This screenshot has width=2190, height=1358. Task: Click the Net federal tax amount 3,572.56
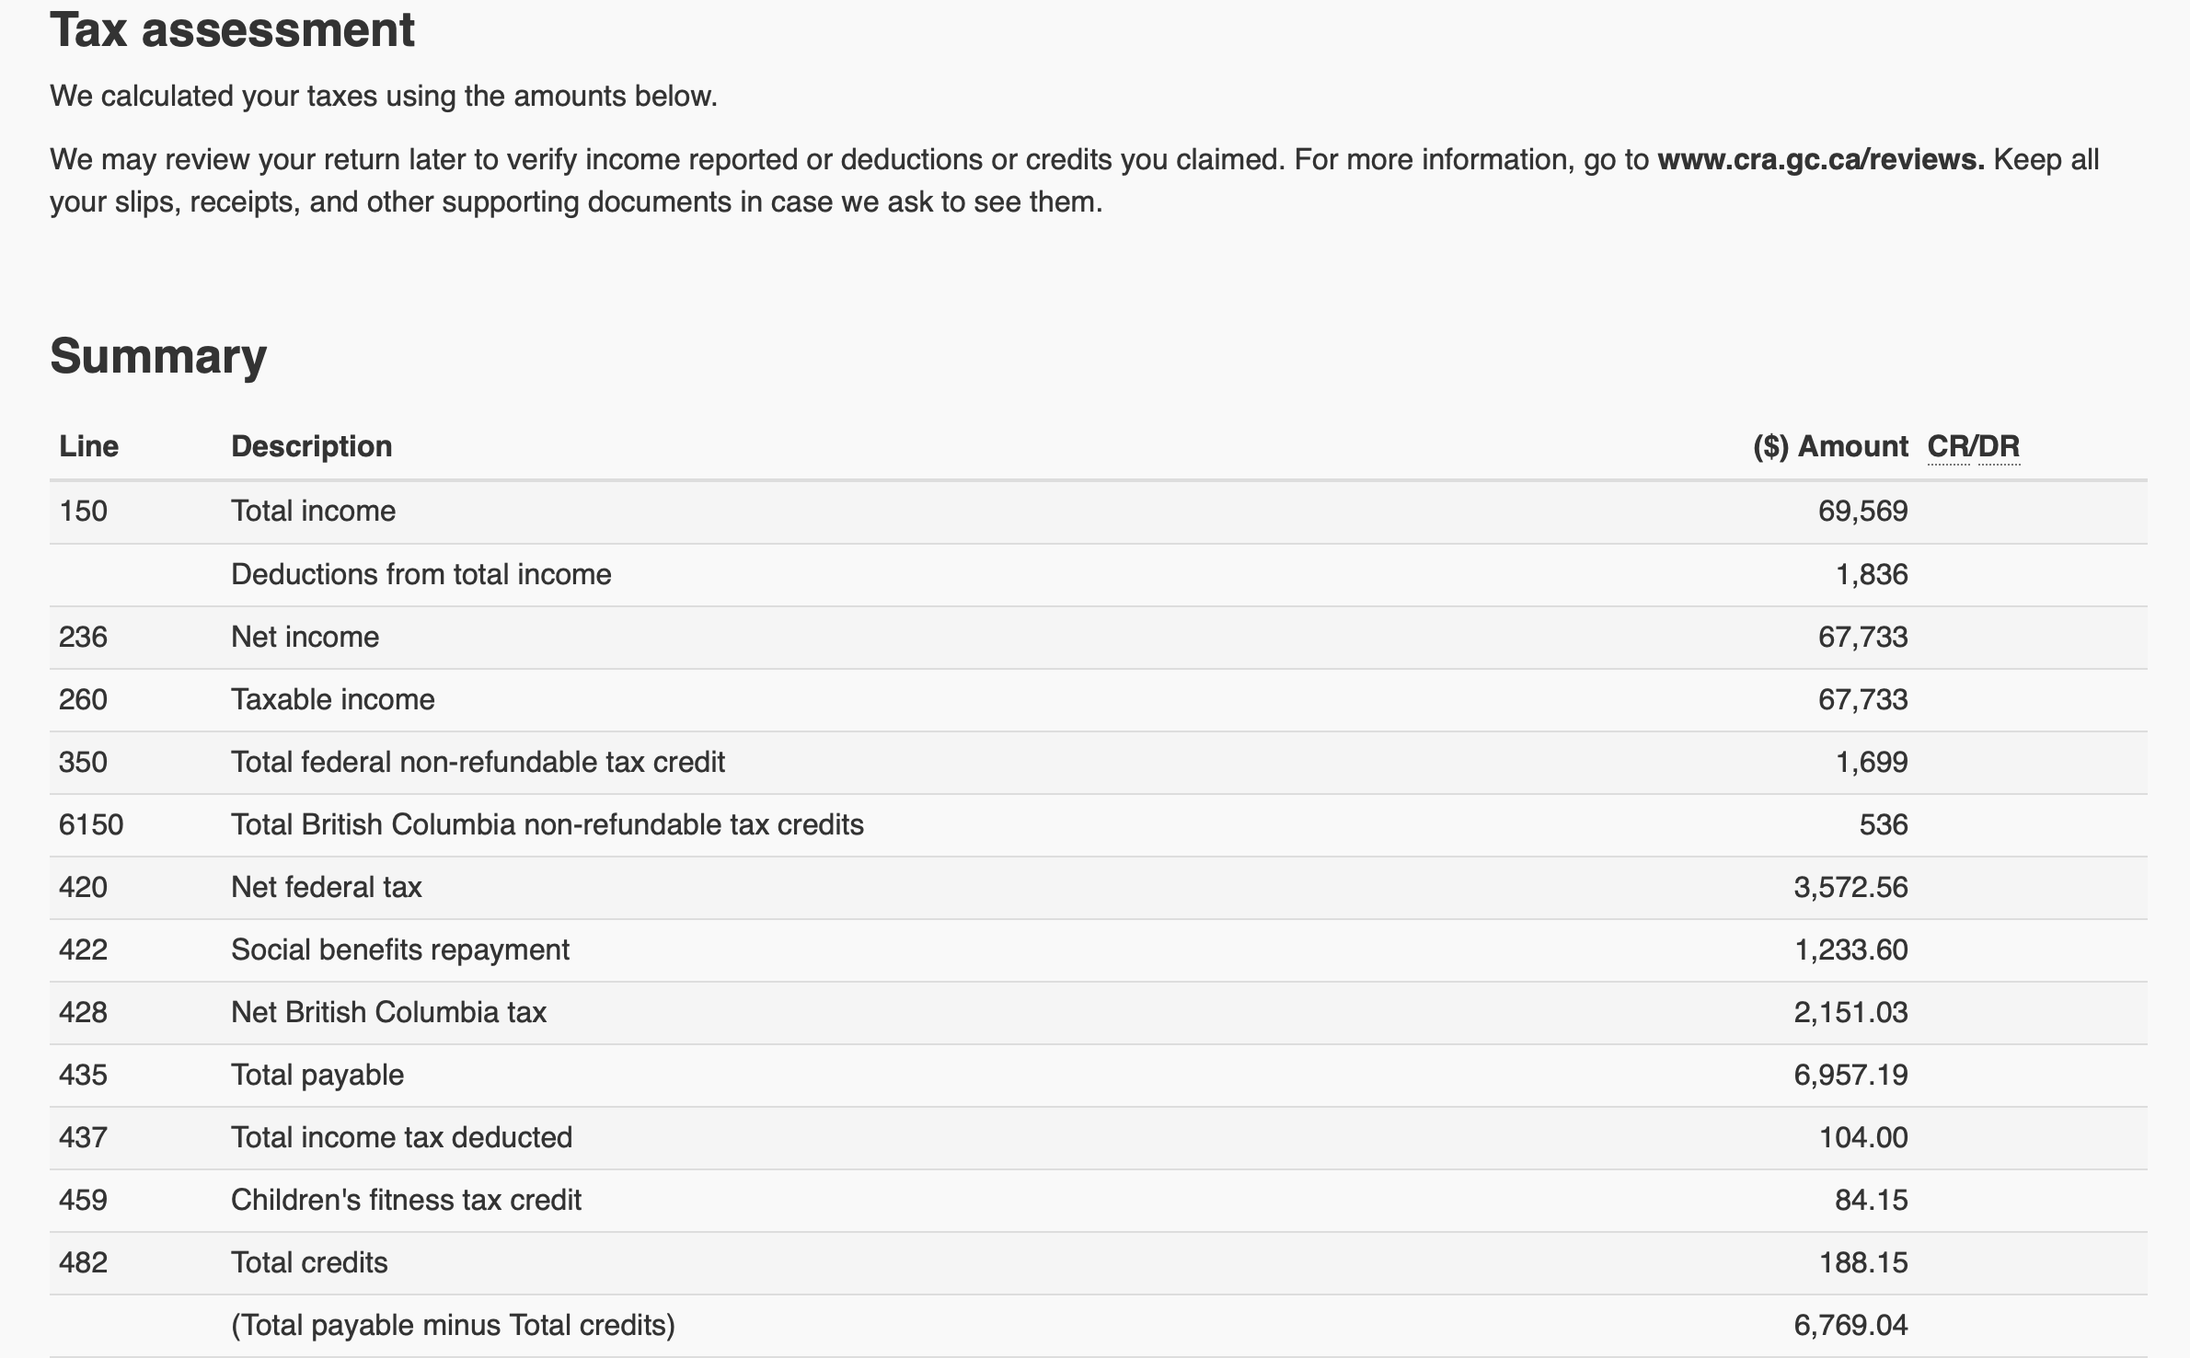(x=1850, y=888)
